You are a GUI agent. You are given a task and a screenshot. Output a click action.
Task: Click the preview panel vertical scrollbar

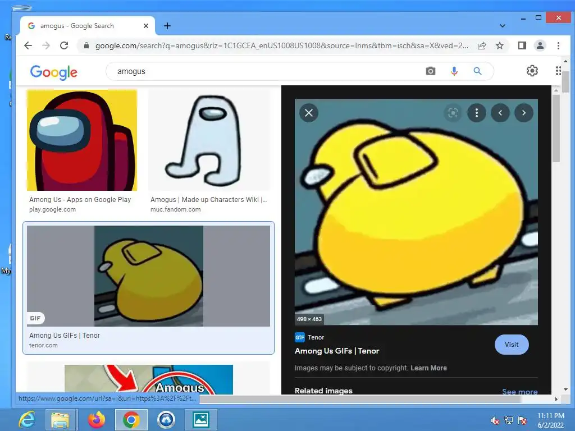coord(556,129)
